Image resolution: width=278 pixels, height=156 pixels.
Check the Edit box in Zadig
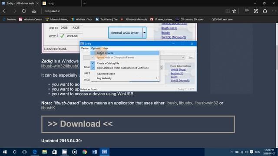[187, 58]
